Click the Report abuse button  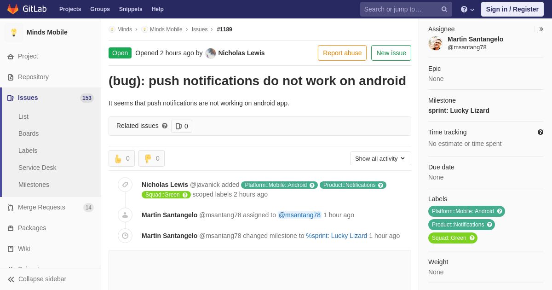(x=342, y=53)
